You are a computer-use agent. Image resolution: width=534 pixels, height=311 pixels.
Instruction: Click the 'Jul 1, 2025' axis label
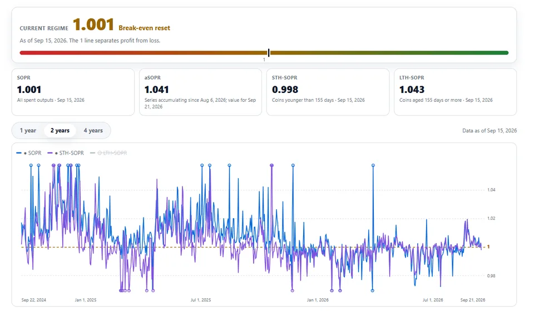point(201,300)
